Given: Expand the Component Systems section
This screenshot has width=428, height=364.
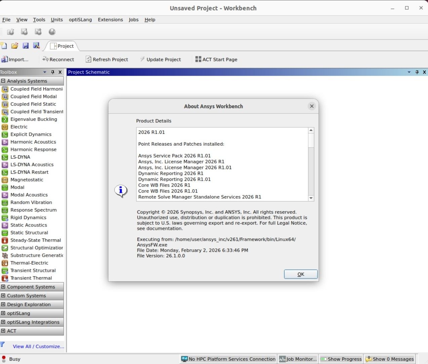Looking at the screenshot, I should [x=3, y=287].
